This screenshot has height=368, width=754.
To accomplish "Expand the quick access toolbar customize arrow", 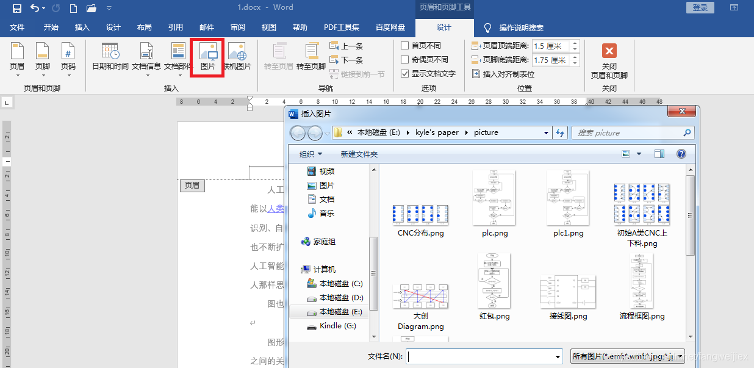I will (109, 9).
